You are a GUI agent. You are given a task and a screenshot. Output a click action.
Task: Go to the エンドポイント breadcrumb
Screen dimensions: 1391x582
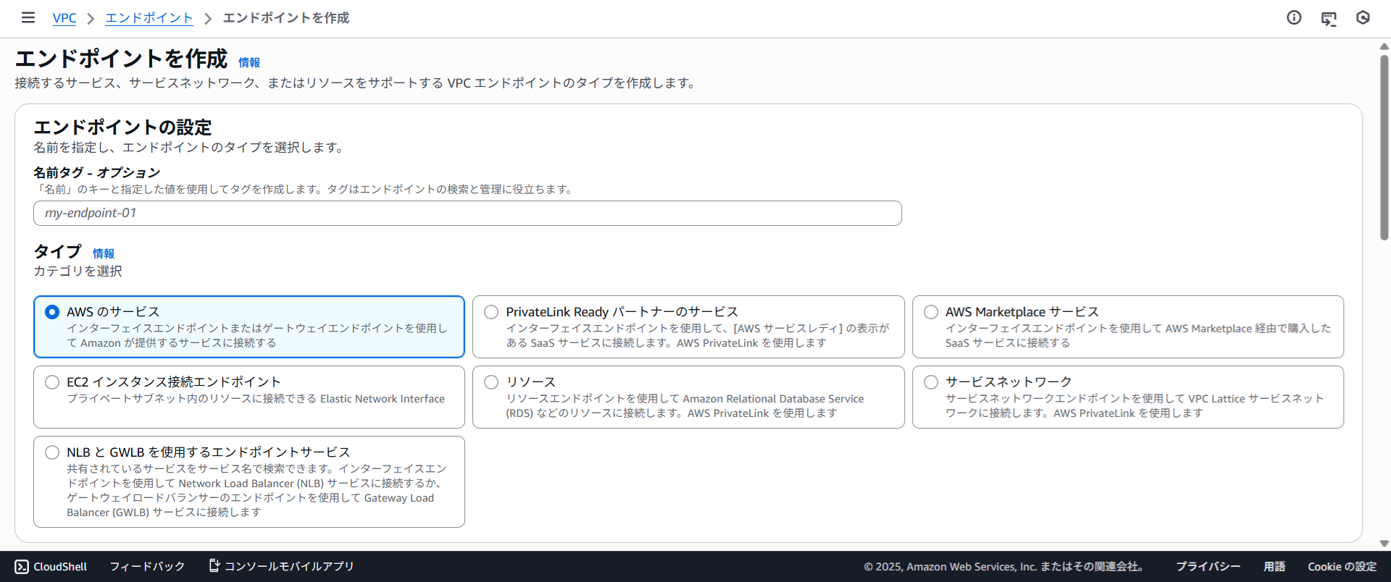point(149,18)
